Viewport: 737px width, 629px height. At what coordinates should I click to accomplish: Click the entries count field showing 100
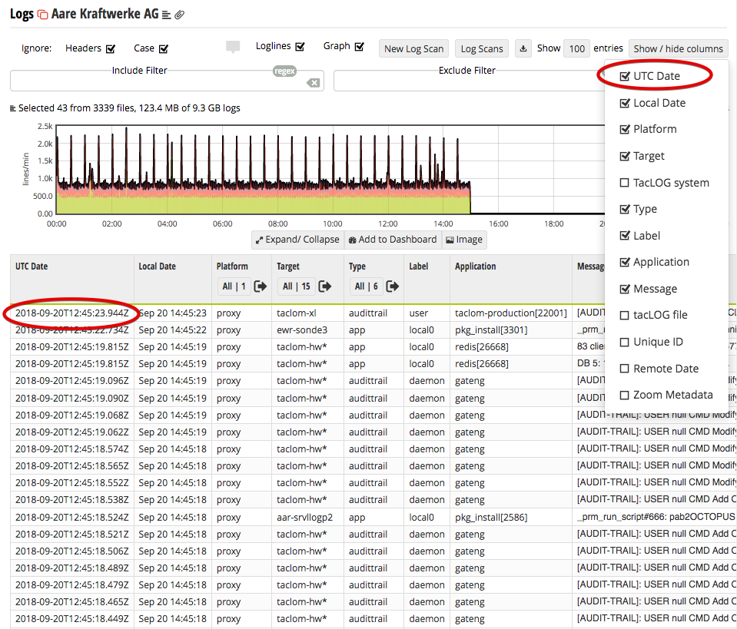[576, 48]
